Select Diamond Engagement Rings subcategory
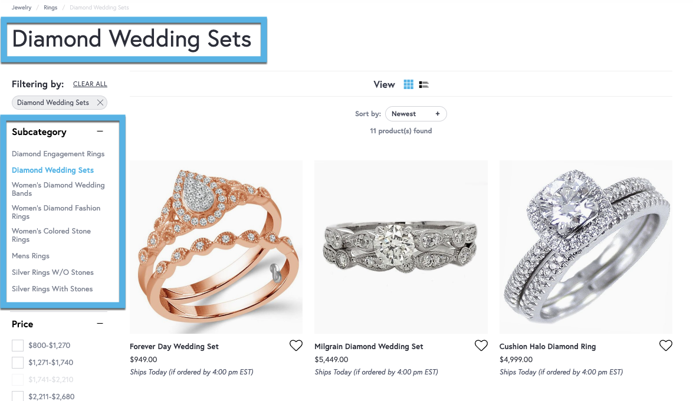Screen dimensions: 693x401 [x=58, y=154]
